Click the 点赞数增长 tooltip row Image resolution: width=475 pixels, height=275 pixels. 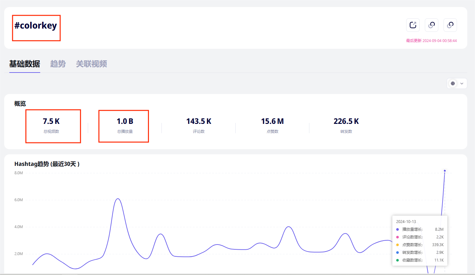coord(420,245)
